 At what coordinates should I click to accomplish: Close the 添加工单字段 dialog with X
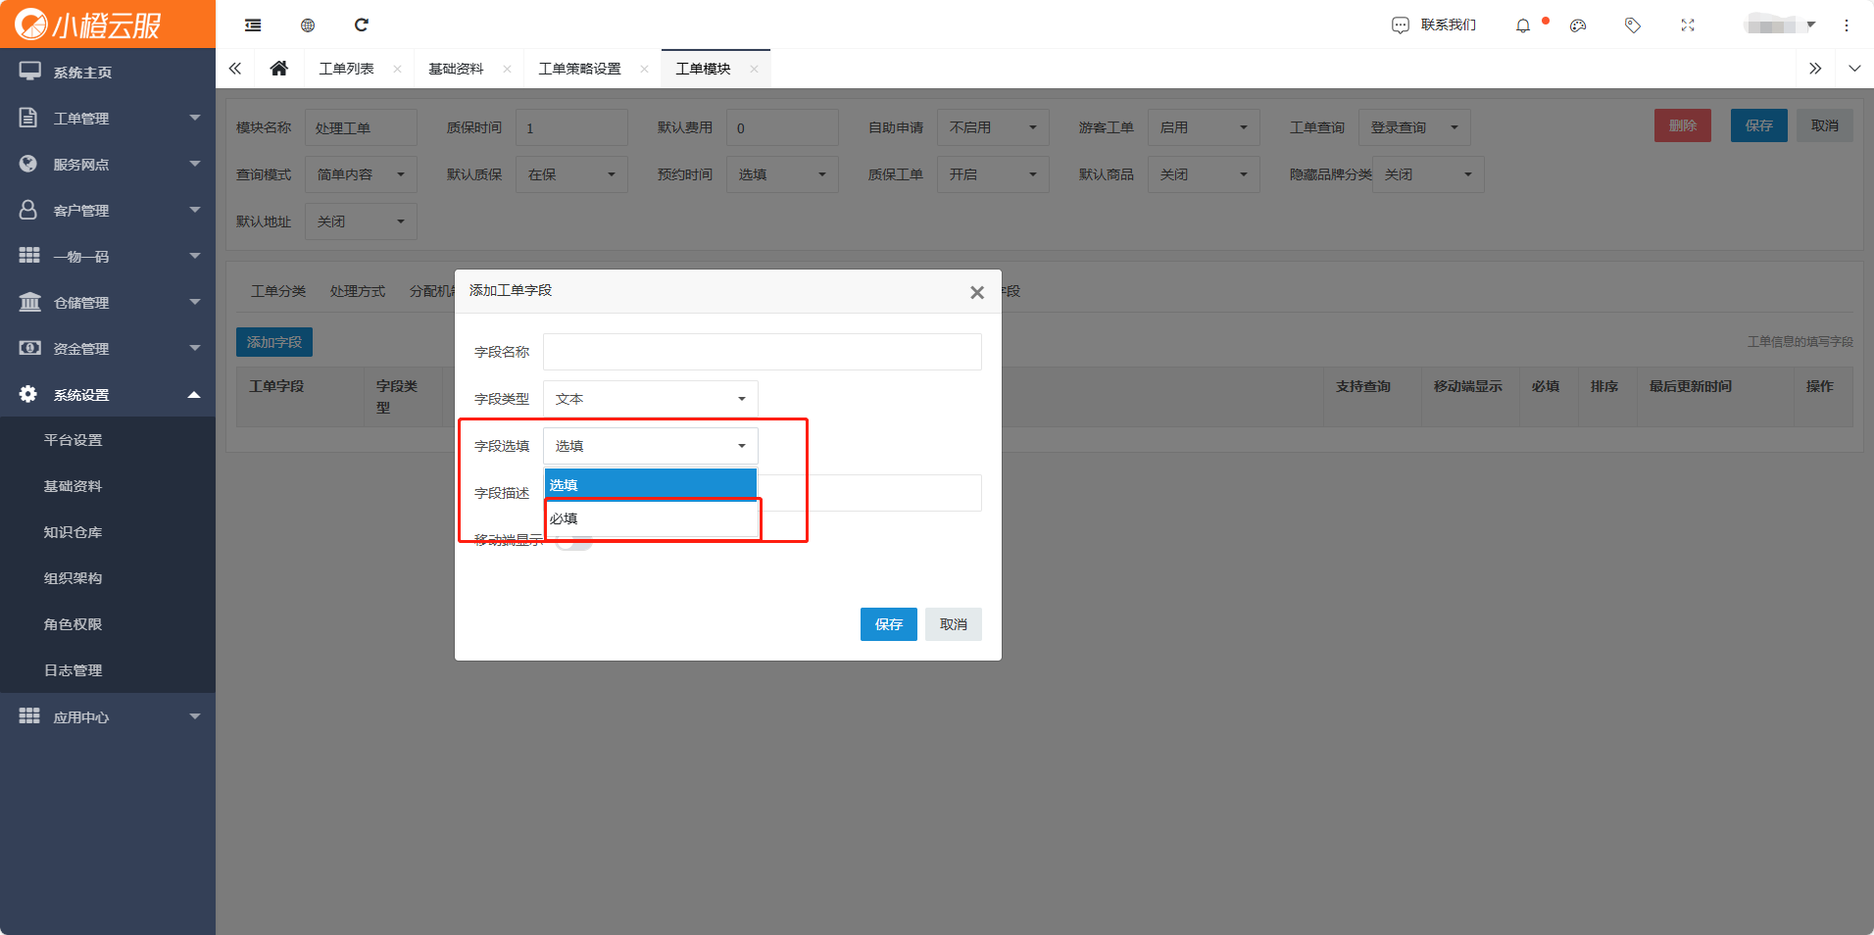click(x=976, y=292)
